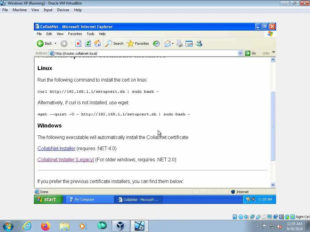Image resolution: width=310 pixels, height=232 pixels.
Task: Stop page loading with the red X icon
Action: point(78,43)
